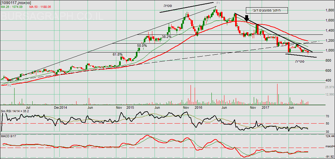Click the green MA 26 indicator label

[13, 6]
